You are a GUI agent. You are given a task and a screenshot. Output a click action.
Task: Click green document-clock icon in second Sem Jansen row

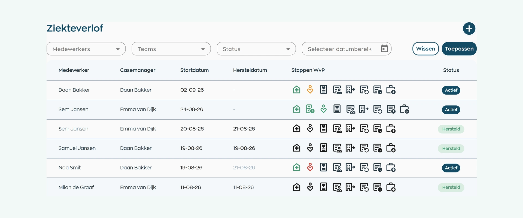310,109
